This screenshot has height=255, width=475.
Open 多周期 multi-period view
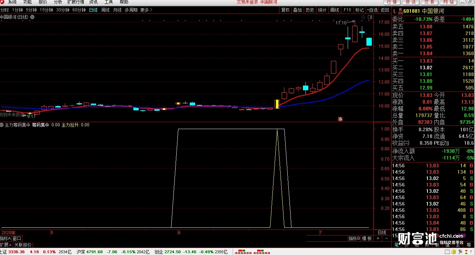click(131, 10)
